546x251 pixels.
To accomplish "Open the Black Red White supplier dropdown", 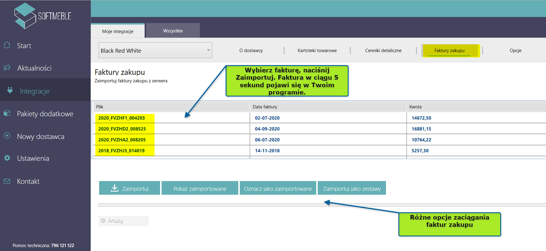I will tap(155, 50).
